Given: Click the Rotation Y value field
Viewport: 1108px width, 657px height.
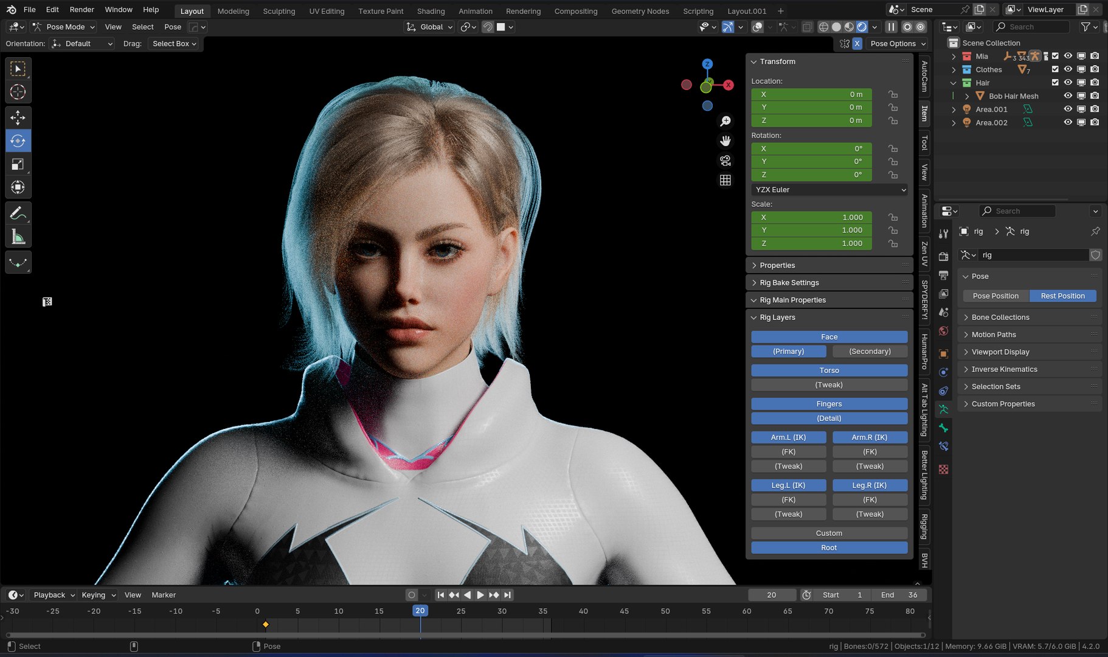Looking at the screenshot, I should pos(812,162).
